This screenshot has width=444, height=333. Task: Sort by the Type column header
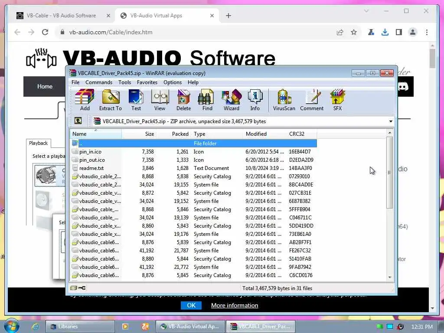coord(217,134)
